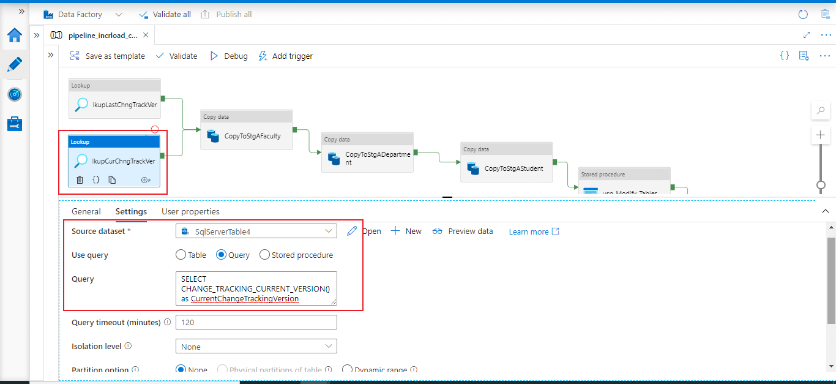Image resolution: width=836 pixels, height=384 pixels.
Task: Open the pipeline JSON code view icon
Action: [x=785, y=56]
